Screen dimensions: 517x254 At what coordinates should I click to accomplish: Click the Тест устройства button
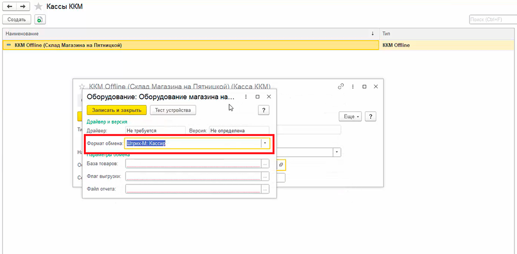[173, 110]
